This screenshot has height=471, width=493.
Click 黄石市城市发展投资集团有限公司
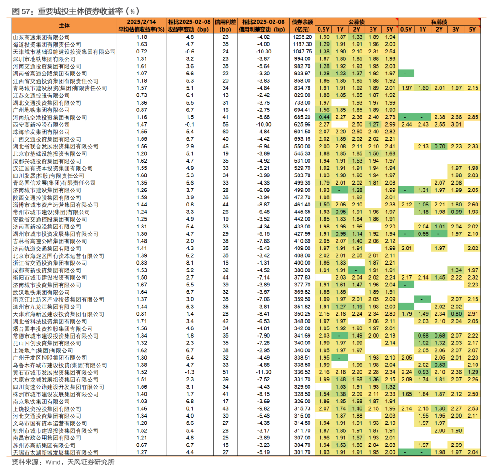click(55, 372)
